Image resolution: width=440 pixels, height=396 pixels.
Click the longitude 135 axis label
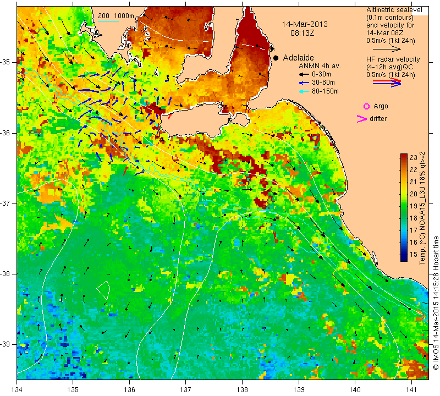(73, 390)
